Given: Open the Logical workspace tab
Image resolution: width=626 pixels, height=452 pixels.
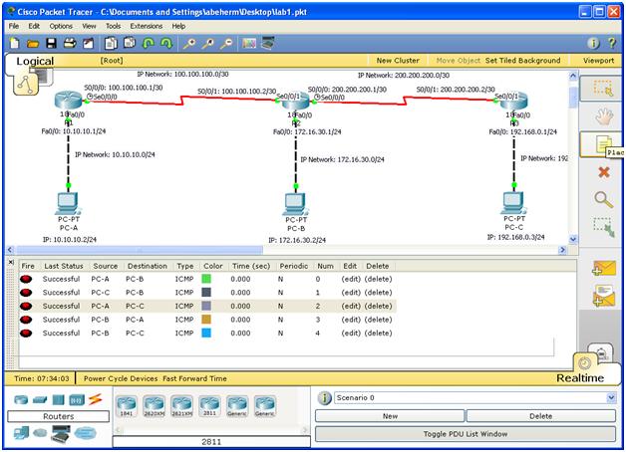Looking at the screenshot, I should [35, 61].
